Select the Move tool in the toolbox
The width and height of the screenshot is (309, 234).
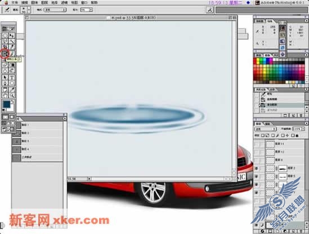[x=12, y=36]
